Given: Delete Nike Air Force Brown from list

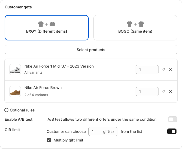Looking at the screenshot, I should [x=170, y=92].
